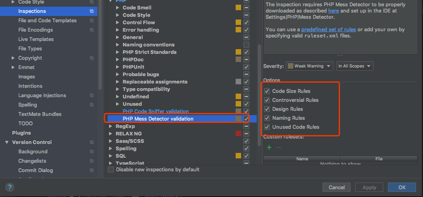
Task: Expand Probable bugs group
Action: [117, 75]
